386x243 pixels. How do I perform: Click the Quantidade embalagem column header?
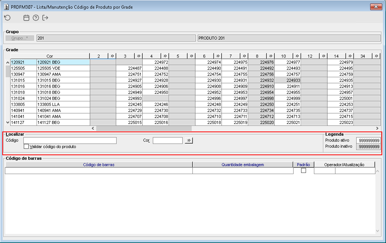(243, 165)
